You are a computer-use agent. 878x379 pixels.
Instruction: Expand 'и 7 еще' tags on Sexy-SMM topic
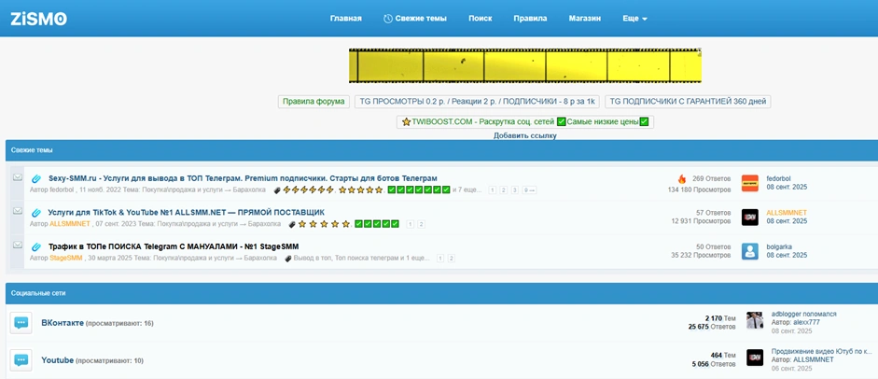468,189
